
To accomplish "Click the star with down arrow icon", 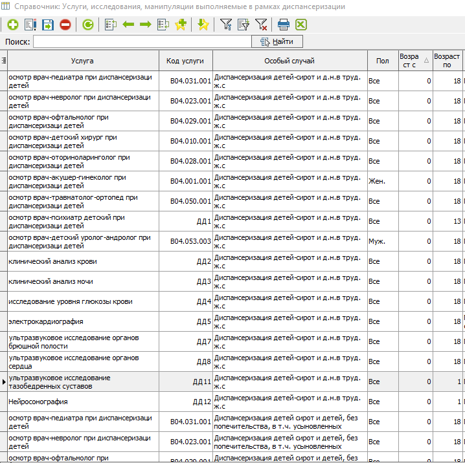I will 203,25.
